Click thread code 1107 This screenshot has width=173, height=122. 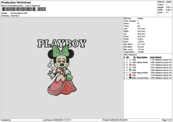(x=153, y=65)
